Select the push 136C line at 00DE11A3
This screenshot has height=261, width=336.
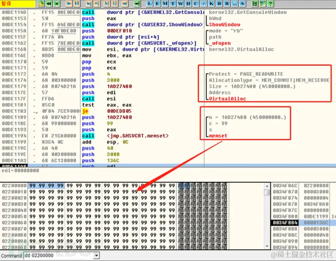coord(102,160)
